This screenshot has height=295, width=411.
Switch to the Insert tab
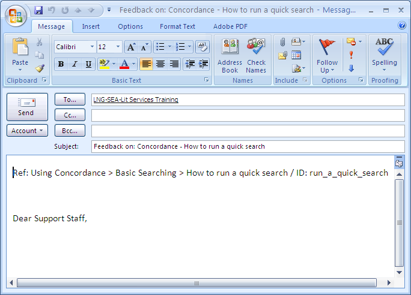pos(91,26)
